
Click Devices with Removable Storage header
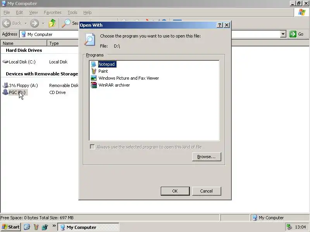(42, 74)
